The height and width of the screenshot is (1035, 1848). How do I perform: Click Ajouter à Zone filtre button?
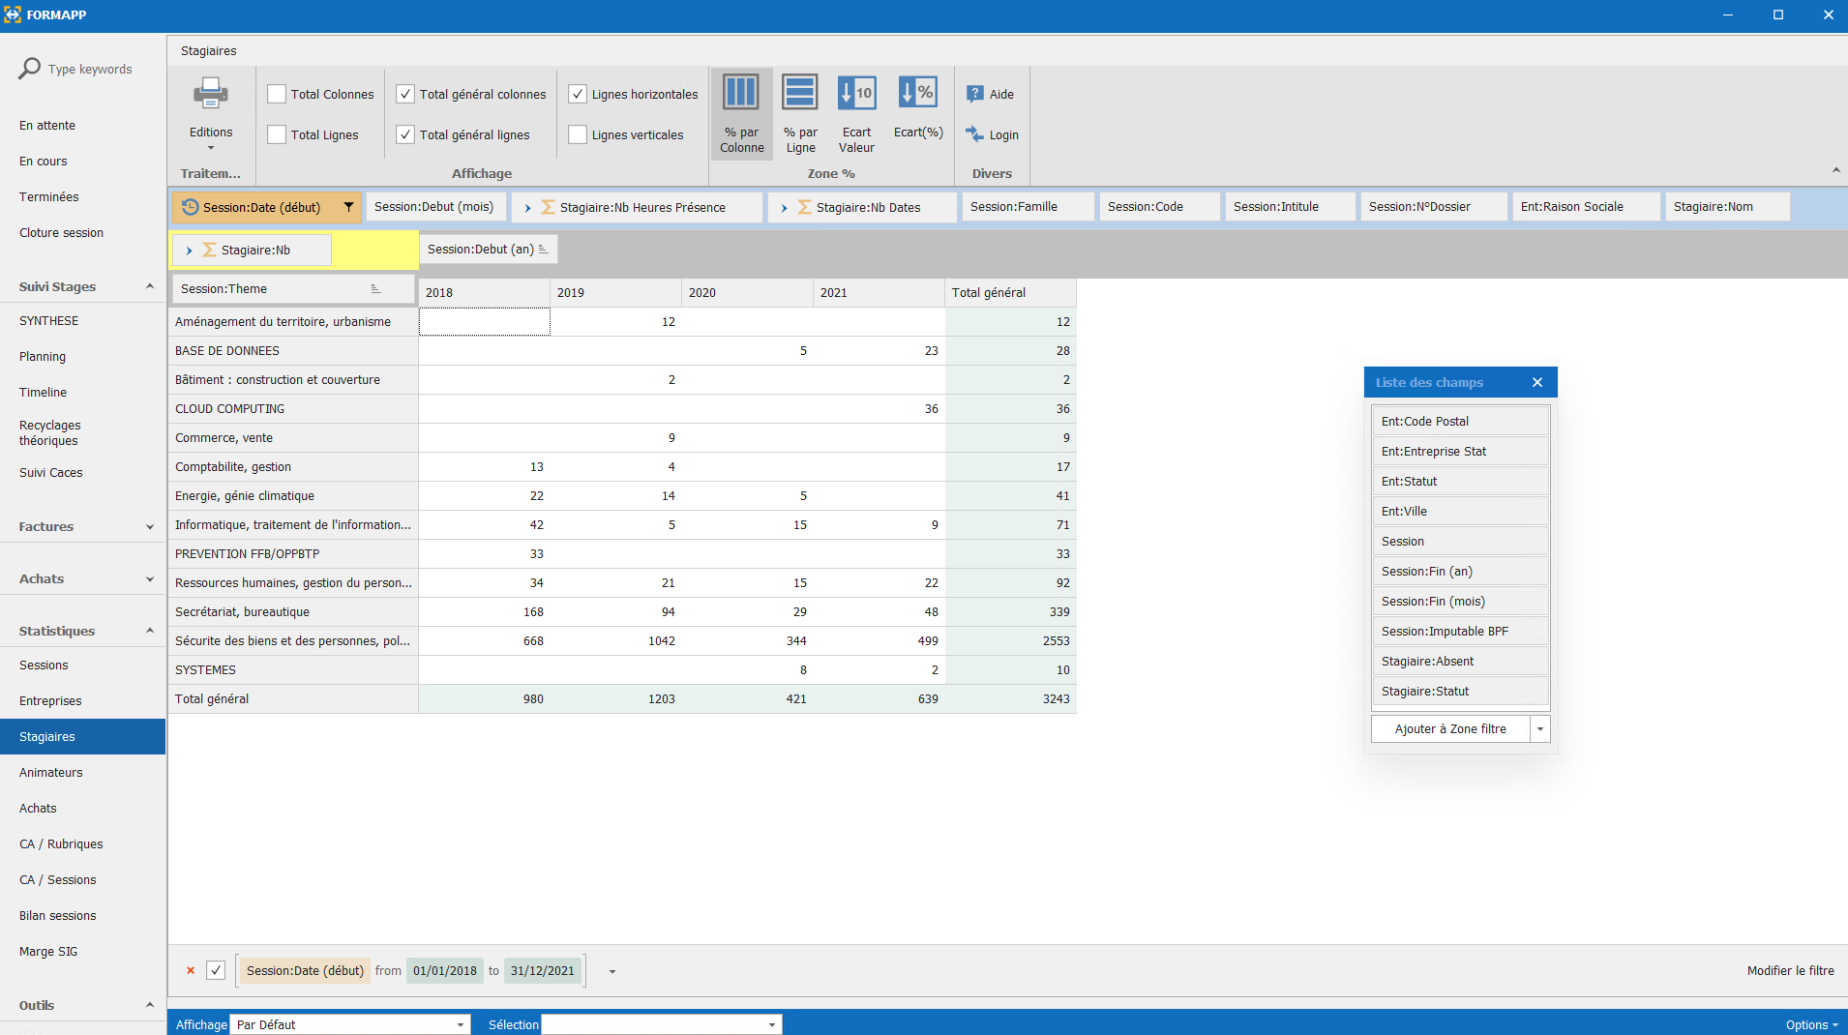coord(1450,729)
